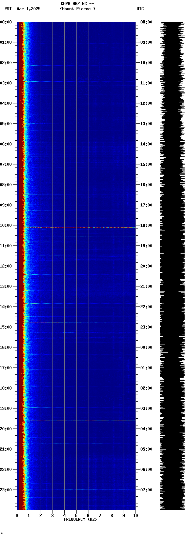Image resolution: width=187 pixels, height=537 pixels.
Task: Click the Mount Pierce station name
Action: pyautogui.click(x=78, y=9)
